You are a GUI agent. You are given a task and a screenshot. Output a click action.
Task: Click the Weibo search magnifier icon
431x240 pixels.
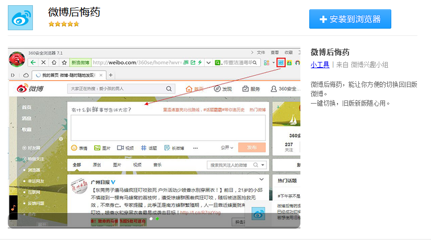tap(169, 89)
